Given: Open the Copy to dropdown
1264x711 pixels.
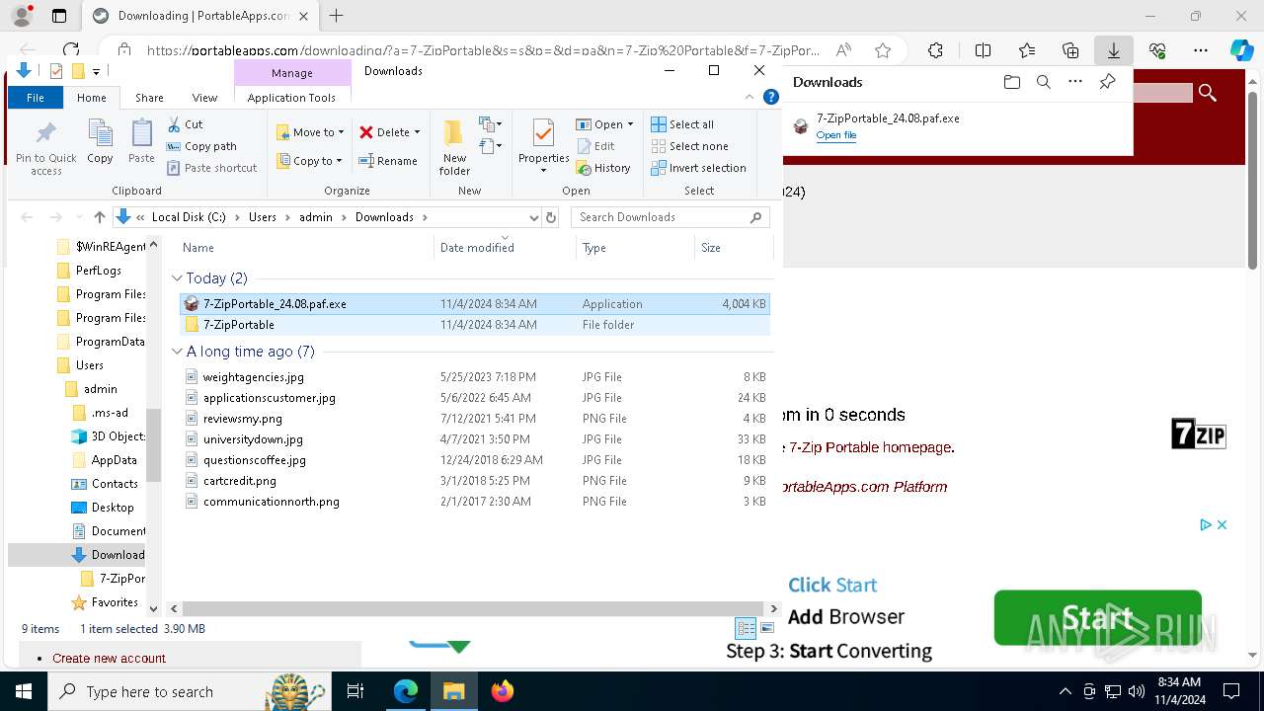Looking at the screenshot, I should tap(310, 161).
